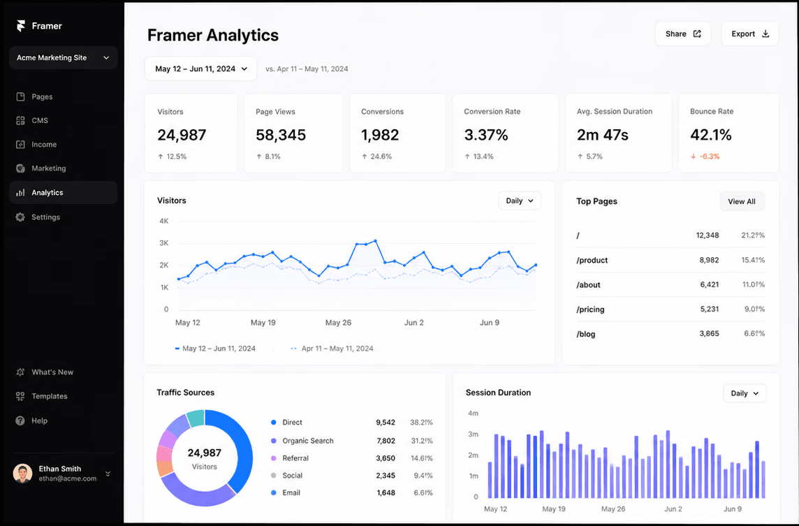The image size is (799, 526).
Task: Click View All in Top Pages
Action: click(742, 201)
